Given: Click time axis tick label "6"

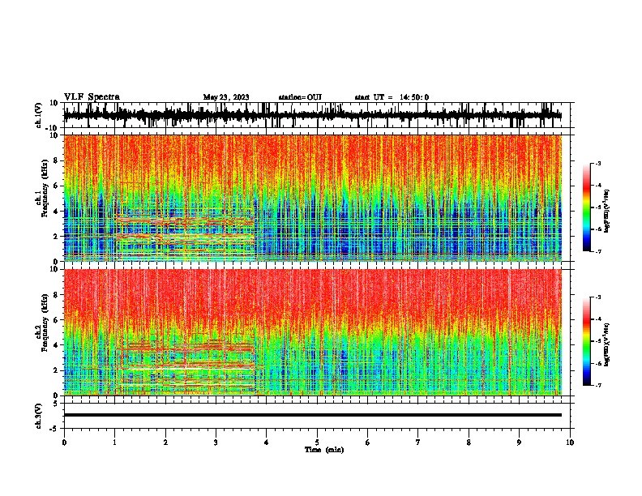Looking at the screenshot, I should pos(368,443).
